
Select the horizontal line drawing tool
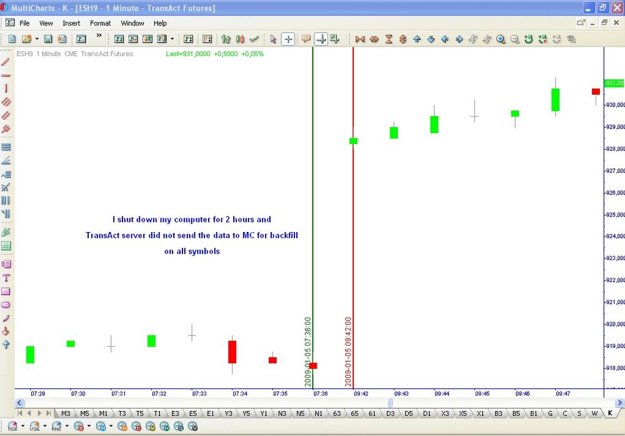[x=6, y=75]
